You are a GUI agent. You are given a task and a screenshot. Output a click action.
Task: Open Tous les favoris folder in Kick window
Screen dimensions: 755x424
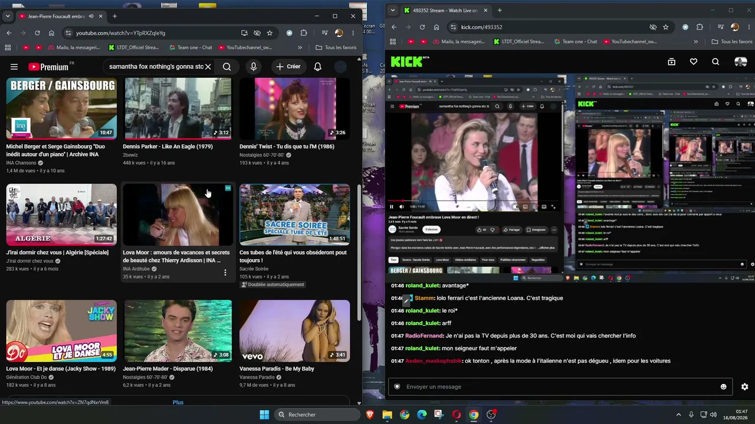tap(732, 42)
